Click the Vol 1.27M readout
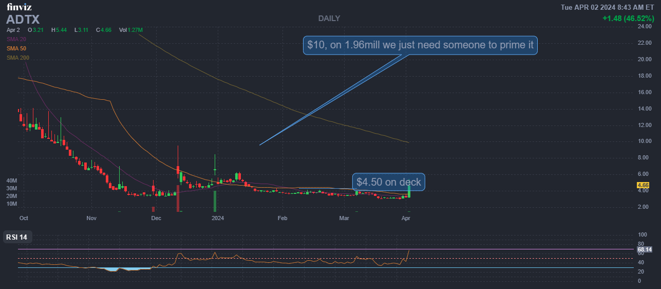Image resolution: width=661 pixels, height=289 pixels. coord(130,30)
